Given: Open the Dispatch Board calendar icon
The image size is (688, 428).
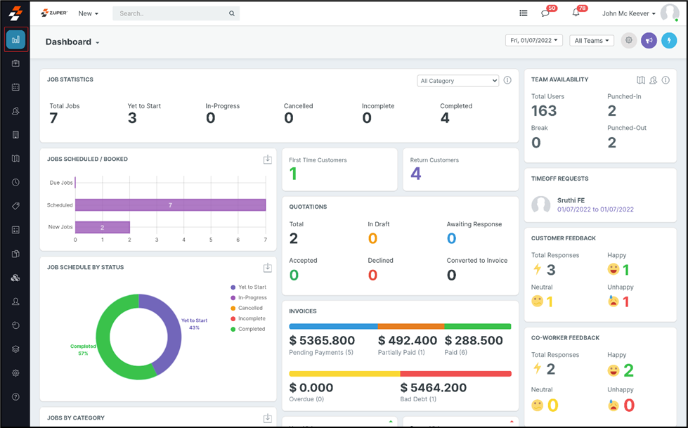Looking at the screenshot, I should pos(15,87).
